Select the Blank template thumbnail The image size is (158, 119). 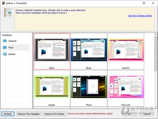pyautogui.click(x=52, y=50)
